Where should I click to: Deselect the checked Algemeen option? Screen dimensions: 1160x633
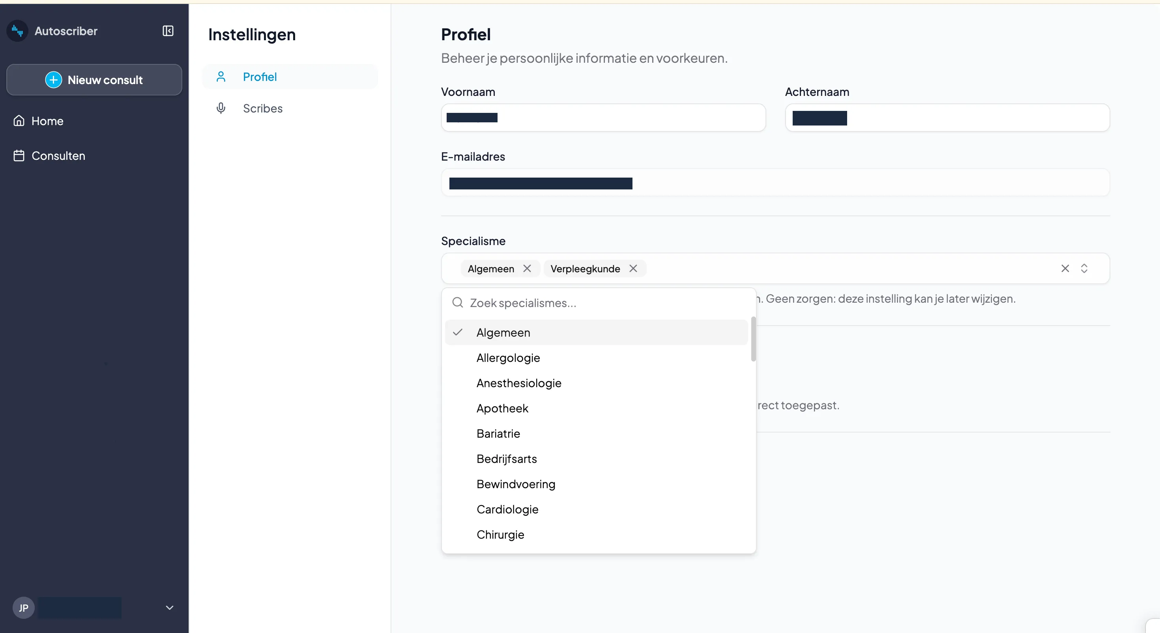pyautogui.click(x=596, y=333)
